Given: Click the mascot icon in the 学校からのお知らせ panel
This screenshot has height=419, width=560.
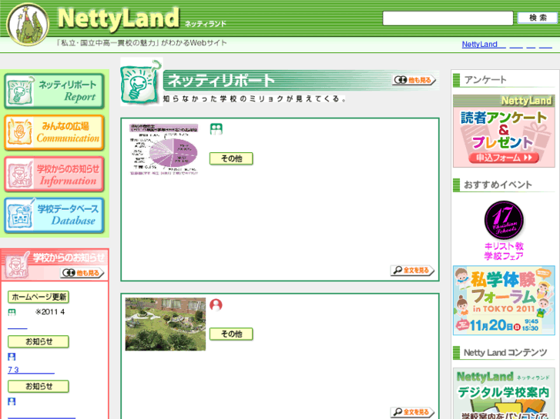Looking at the screenshot, I should click(17, 266).
